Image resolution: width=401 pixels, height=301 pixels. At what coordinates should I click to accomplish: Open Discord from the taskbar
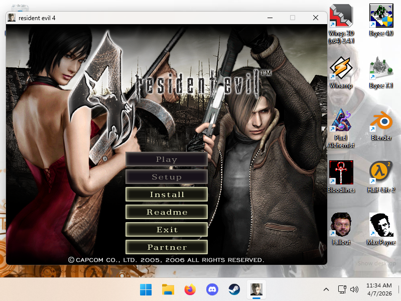pos(212,290)
